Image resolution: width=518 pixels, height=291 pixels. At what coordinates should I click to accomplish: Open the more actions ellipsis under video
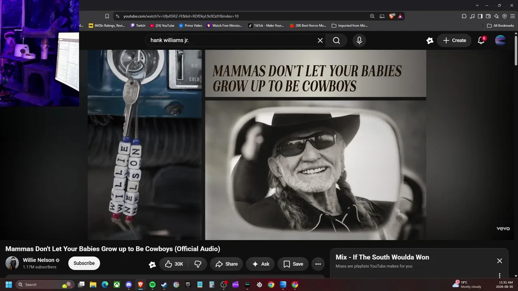tap(318, 264)
